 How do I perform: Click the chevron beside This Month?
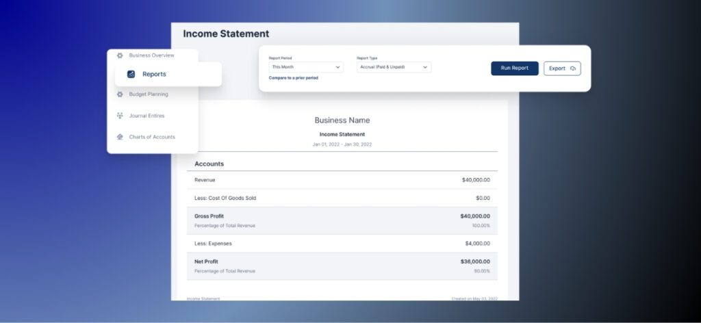[x=337, y=67]
